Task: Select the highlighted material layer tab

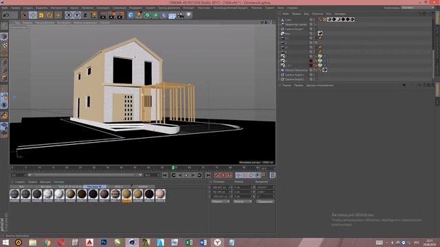Action: [x=95, y=187]
